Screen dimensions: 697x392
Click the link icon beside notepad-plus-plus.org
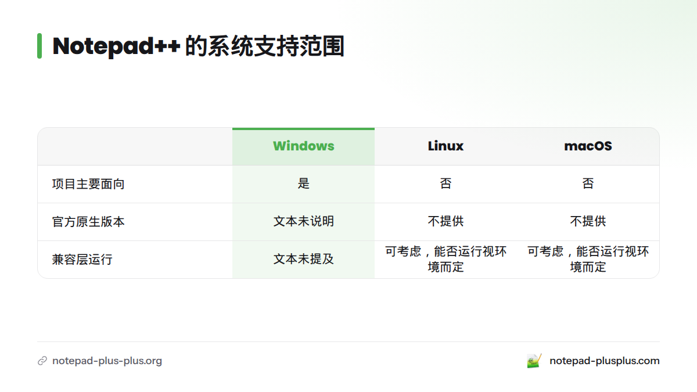coord(42,361)
